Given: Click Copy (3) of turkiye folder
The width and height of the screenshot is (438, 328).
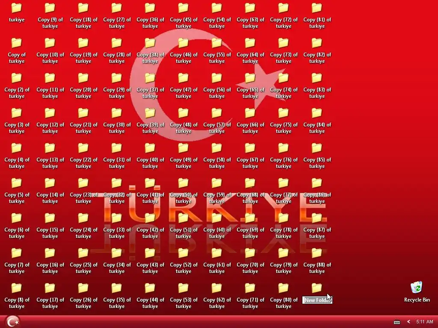Looking at the screenshot, I should pos(17,113).
